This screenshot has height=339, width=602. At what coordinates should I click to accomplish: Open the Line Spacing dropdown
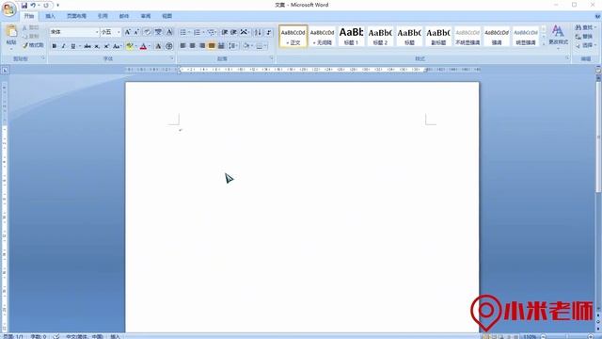[x=233, y=46]
